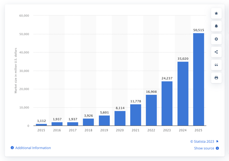Screen dimensions: 229x161
Task: Select the 2021 bar showing 11,778
Action: [x=136, y=115]
